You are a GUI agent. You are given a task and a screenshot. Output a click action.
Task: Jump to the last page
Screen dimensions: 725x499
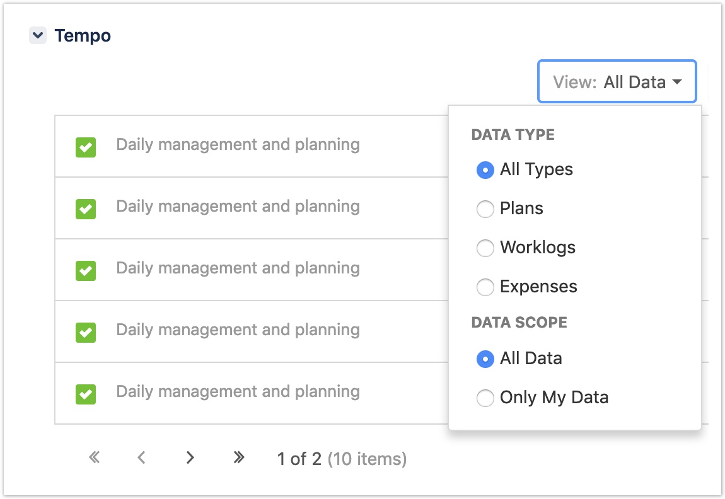click(238, 458)
